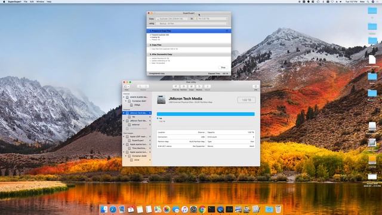Open the Trash in the Dock
Screen dimensions: 382x215
tap(278, 209)
